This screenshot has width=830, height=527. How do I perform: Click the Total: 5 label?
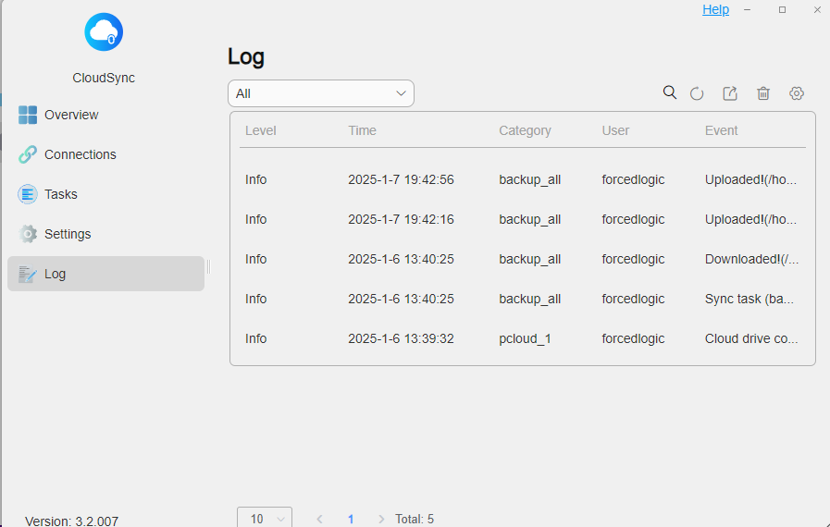[x=415, y=519]
